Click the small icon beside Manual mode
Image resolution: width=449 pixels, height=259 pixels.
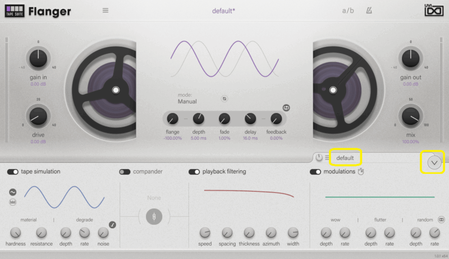pos(224,99)
